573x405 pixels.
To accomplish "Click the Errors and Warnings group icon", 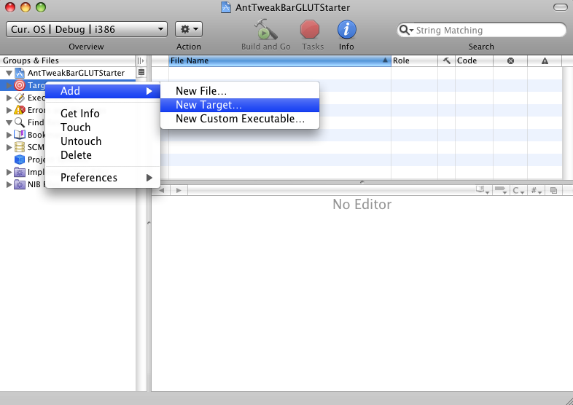I will point(20,110).
